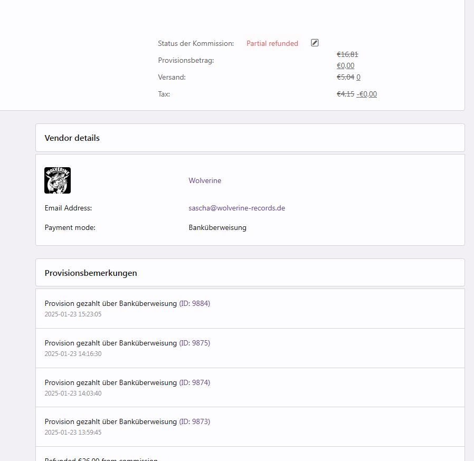Click the edit pencil icon beside commission status
Viewport: 474px width, 461px height.
point(315,43)
